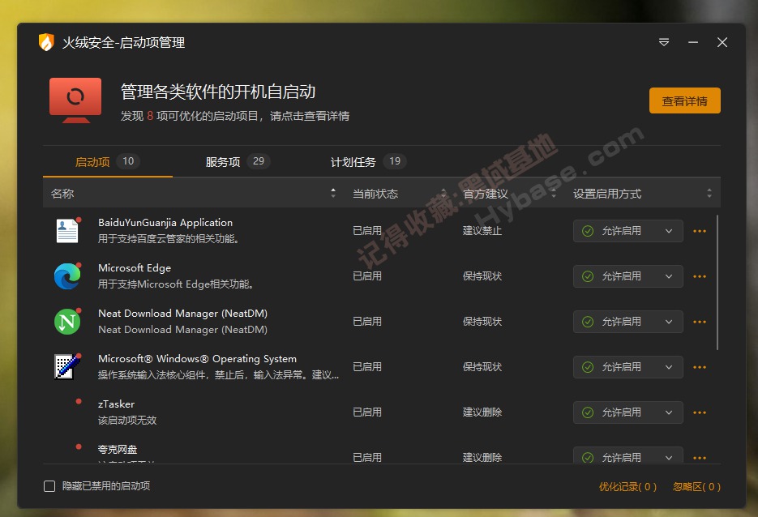Click the 设置启用方式 column header label
The image size is (758, 517).
(x=607, y=194)
